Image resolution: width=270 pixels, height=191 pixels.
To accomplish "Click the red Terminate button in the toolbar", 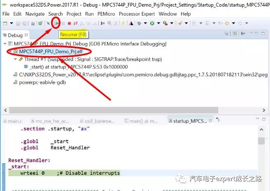I will click(69, 23).
